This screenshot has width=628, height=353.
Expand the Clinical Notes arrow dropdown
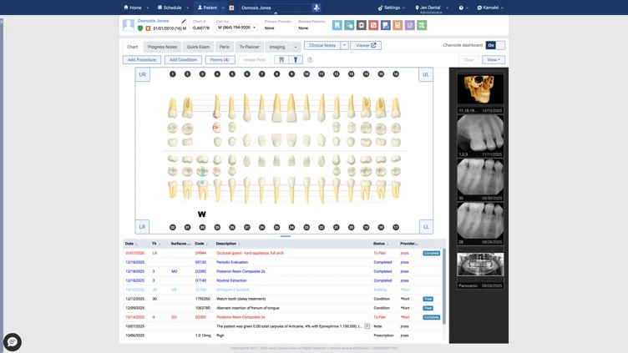tap(344, 46)
